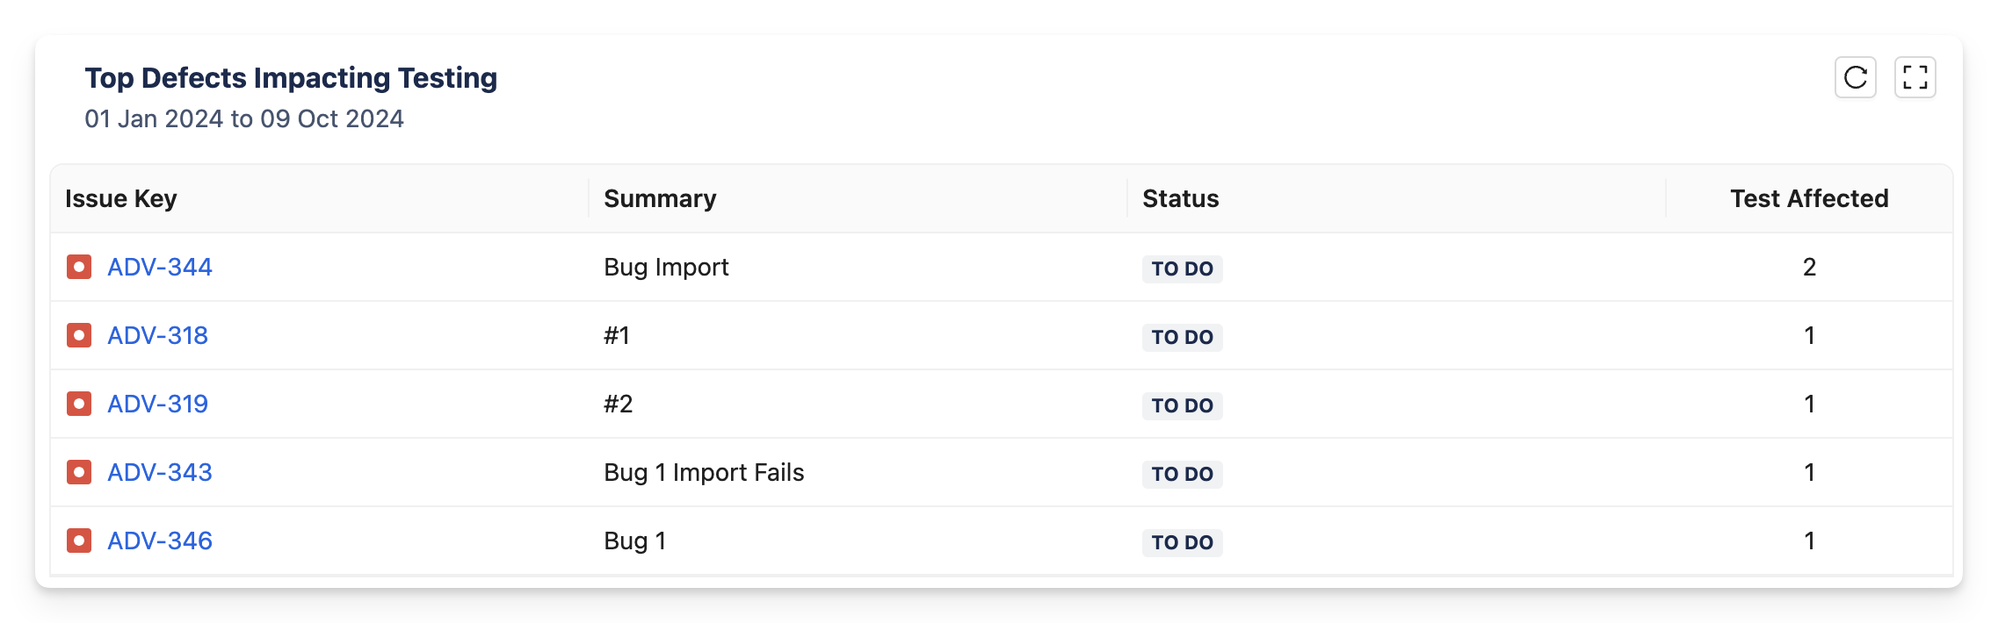Open issue ADV-344 link

[x=160, y=267]
